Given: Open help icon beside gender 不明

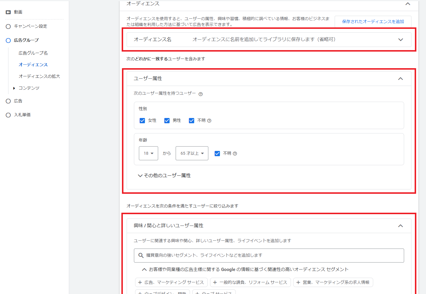Looking at the screenshot, I should click(209, 121).
